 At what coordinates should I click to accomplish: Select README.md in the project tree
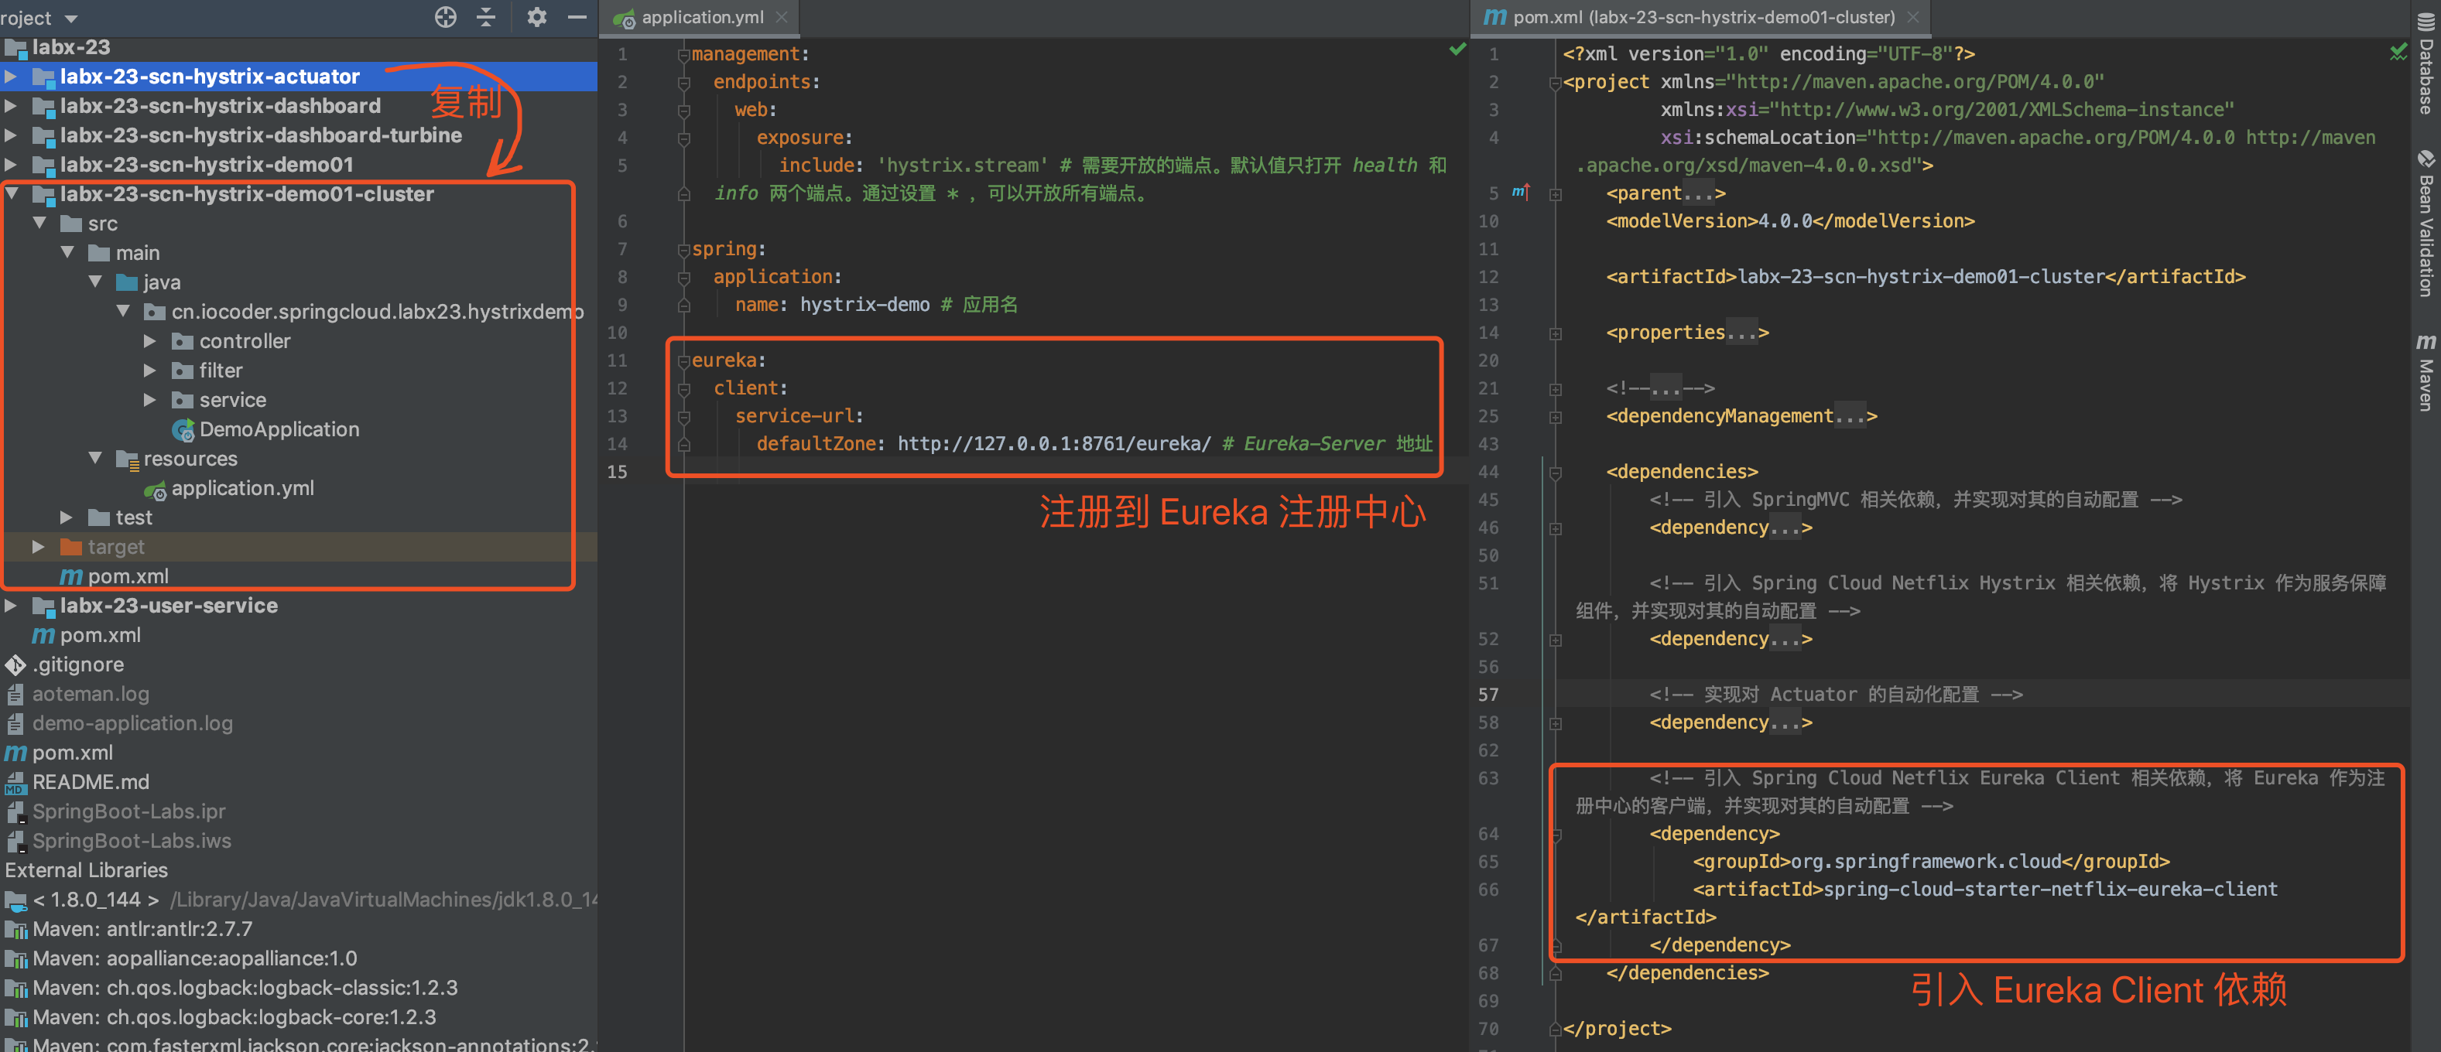click(x=91, y=782)
